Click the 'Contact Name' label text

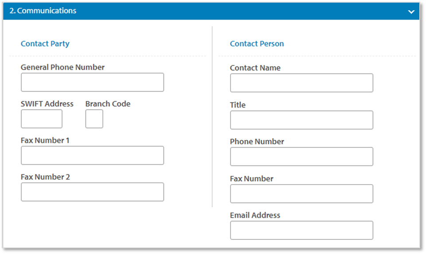click(x=255, y=68)
